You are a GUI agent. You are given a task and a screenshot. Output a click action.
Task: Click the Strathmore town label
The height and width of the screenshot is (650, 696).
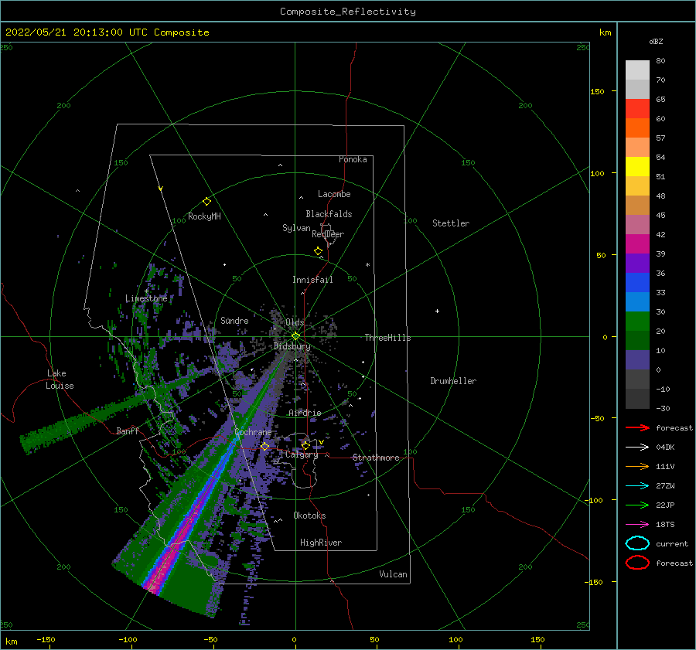click(x=376, y=458)
